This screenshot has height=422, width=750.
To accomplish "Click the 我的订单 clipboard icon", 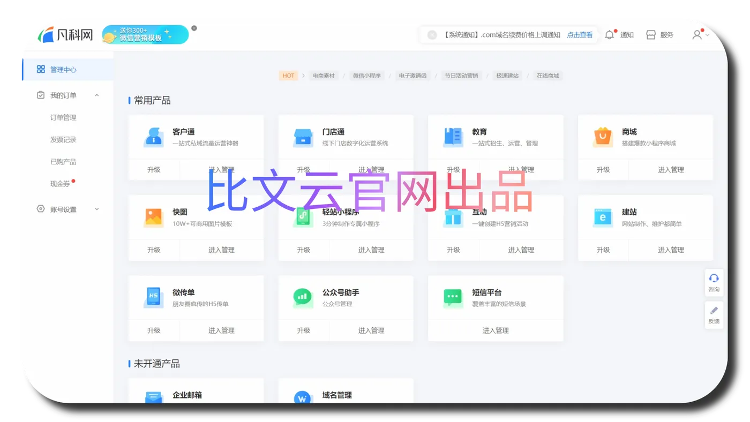I will pos(41,95).
